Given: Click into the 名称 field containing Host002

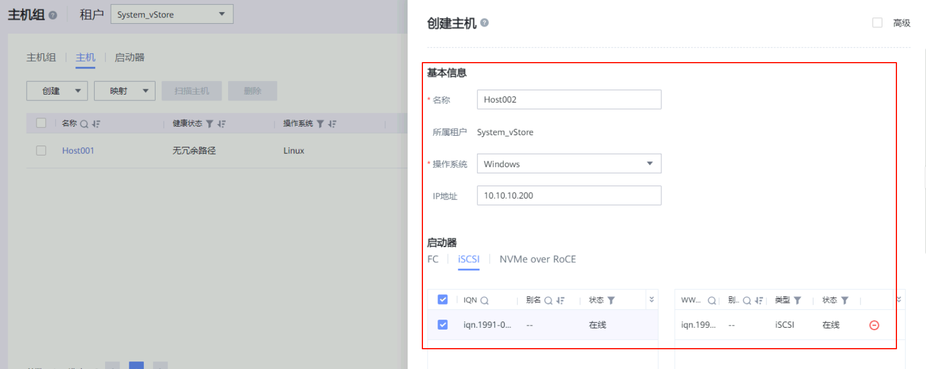Looking at the screenshot, I should [x=569, y=100].
